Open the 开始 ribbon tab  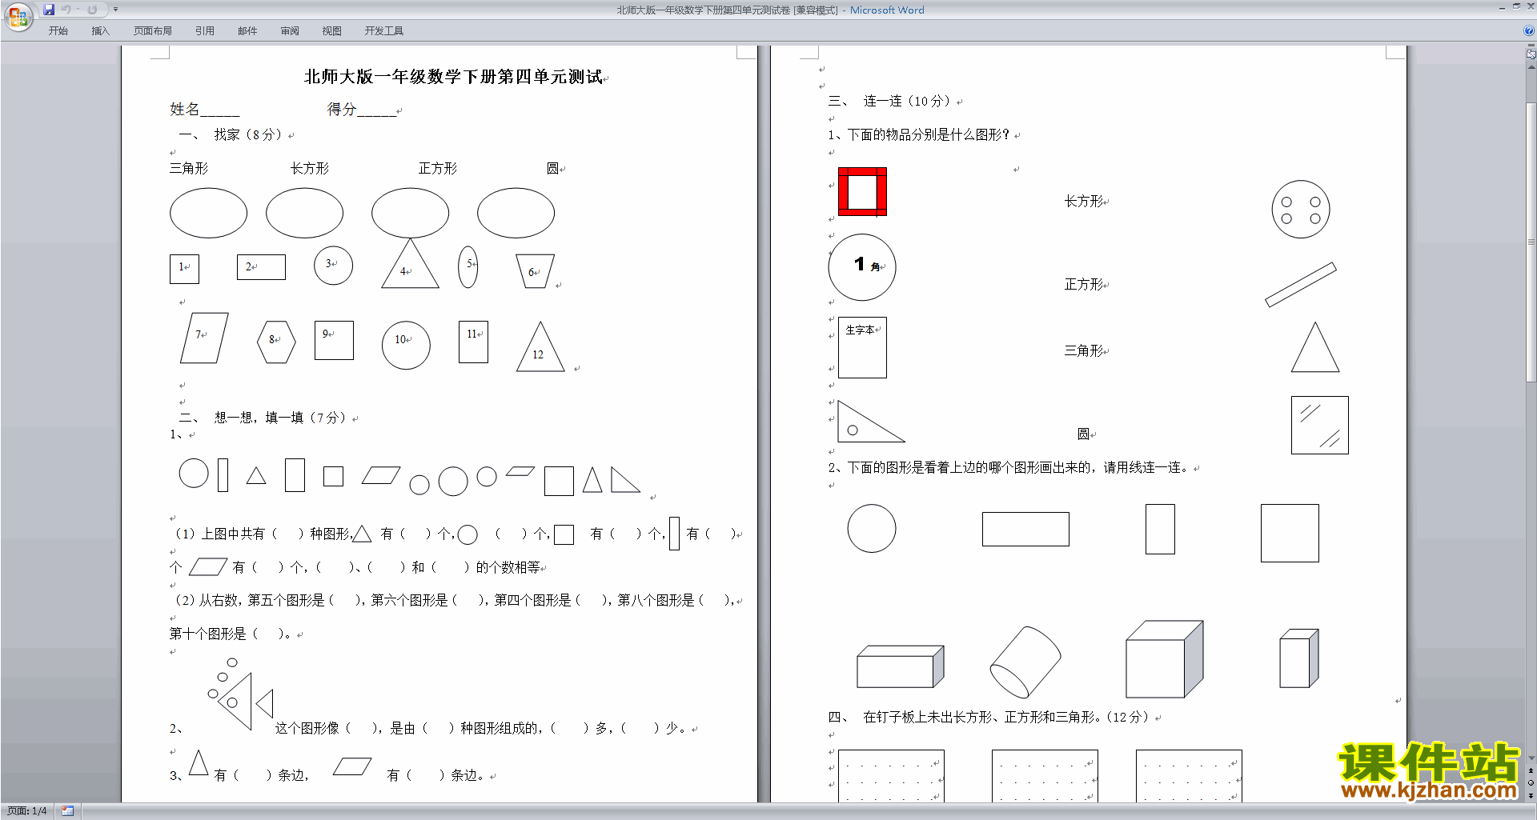point(58,31)
